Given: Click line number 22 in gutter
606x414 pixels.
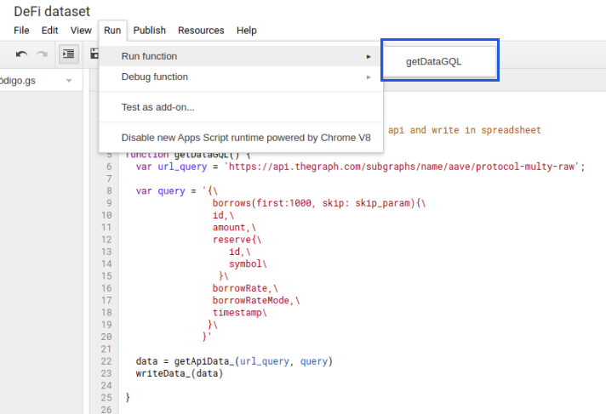Looking at the screenshot, I should [106, 361].
